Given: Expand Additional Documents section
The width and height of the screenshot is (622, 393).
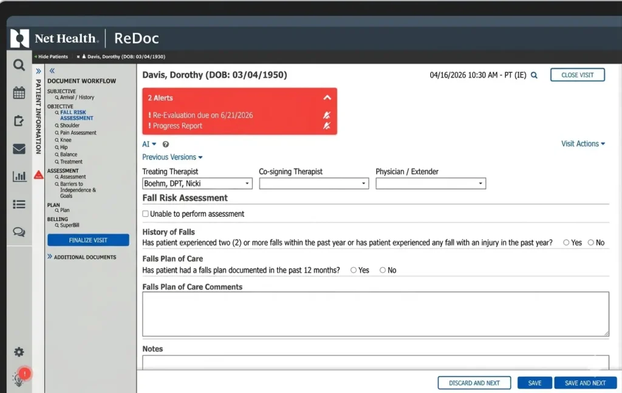Looking at the screenshot, I should [x=82, y=257].
